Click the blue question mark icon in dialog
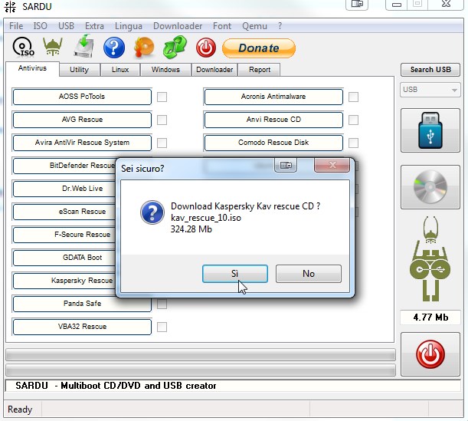This screenshot has width=468, height=421. pyautogui.click(x=152, y=212)
